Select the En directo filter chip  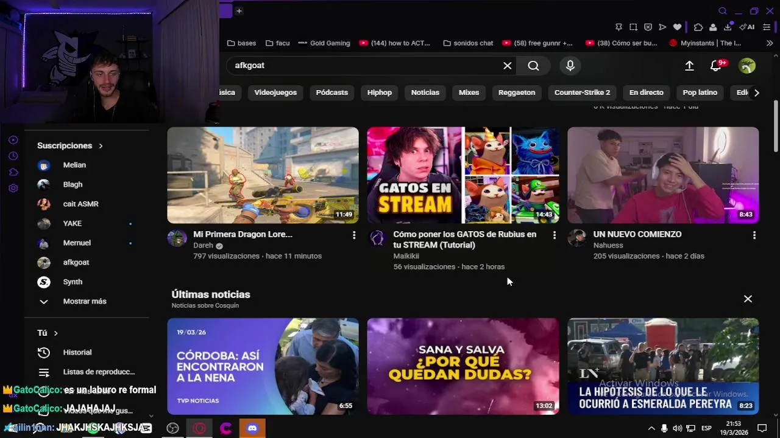(646, 92)
